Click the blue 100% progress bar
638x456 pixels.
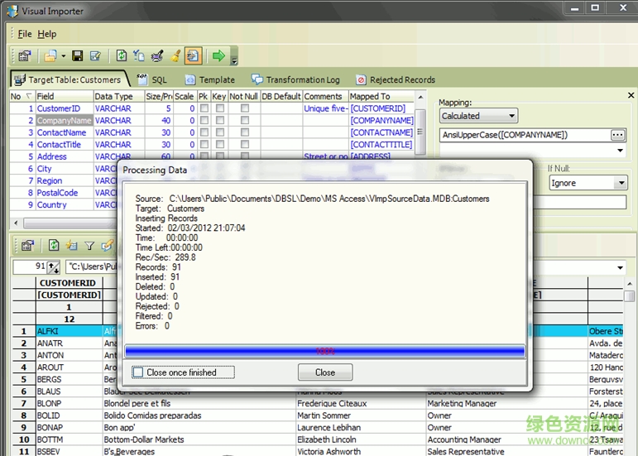pos(324,351)
